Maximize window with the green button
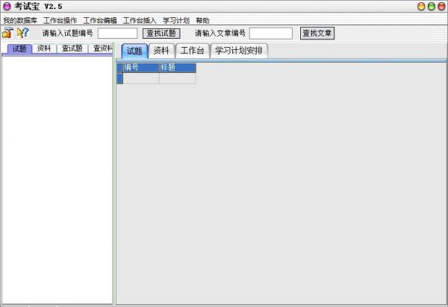The width and height of the screenshot is (448, 307). coord(432,6)
